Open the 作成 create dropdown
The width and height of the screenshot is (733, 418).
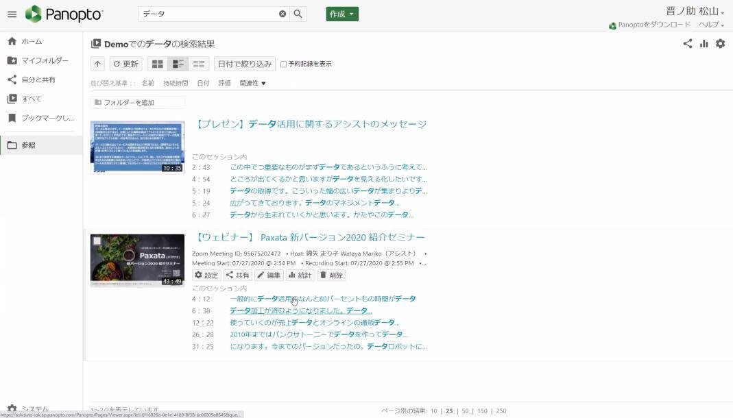(x=342, y=14)
